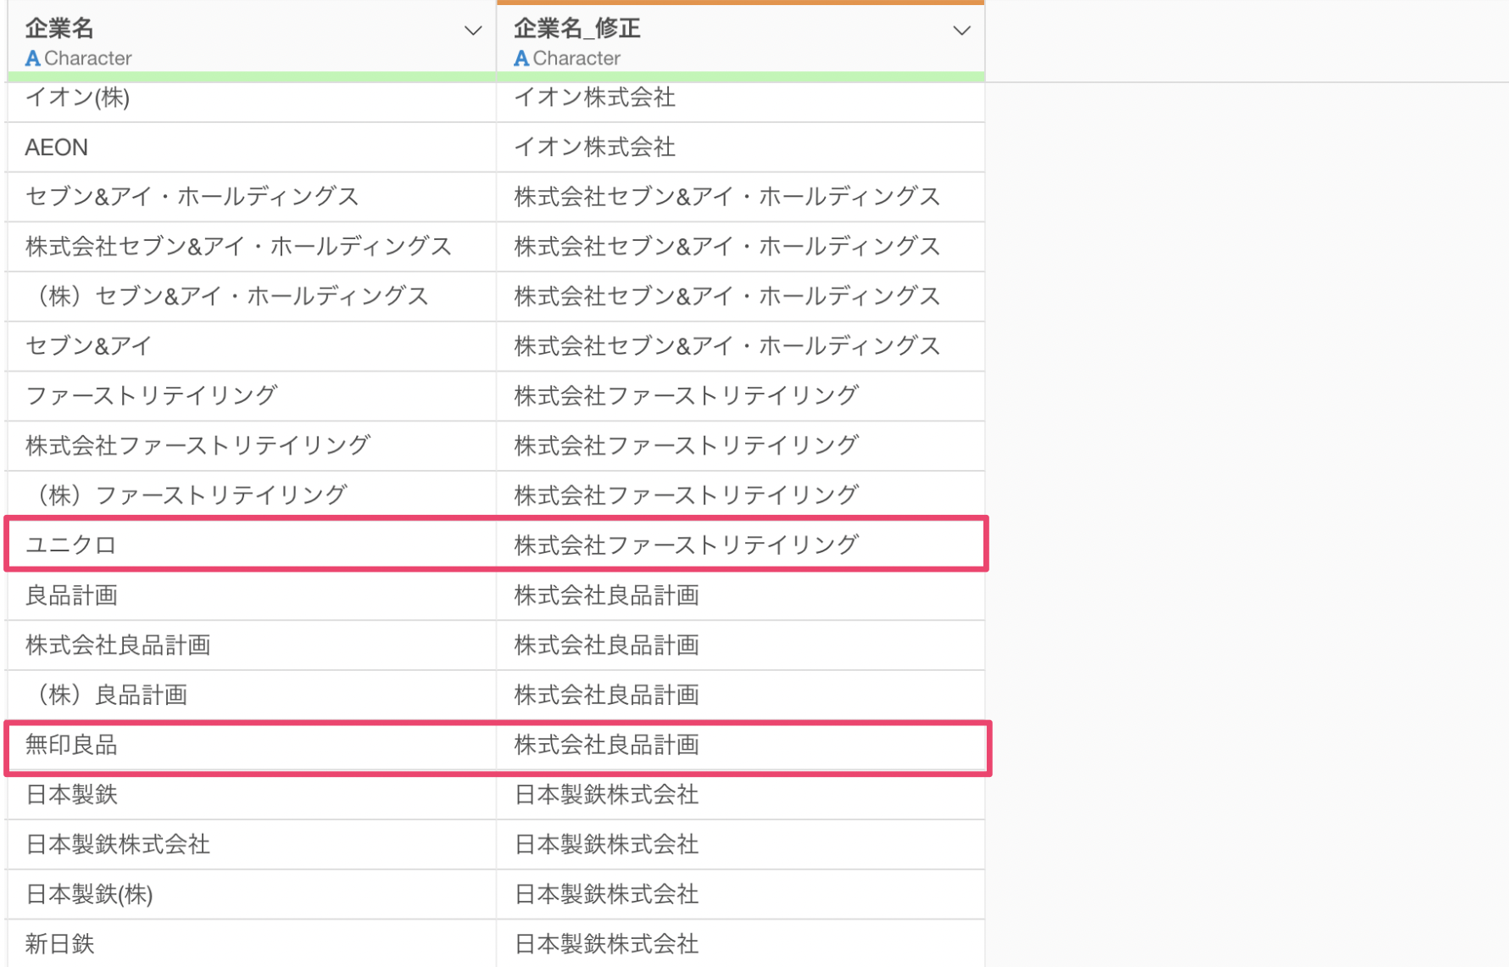Click 日本製鉄株式会社 in the 新日鉄 row
1509x967 pixels.
[x=606, y=943]
